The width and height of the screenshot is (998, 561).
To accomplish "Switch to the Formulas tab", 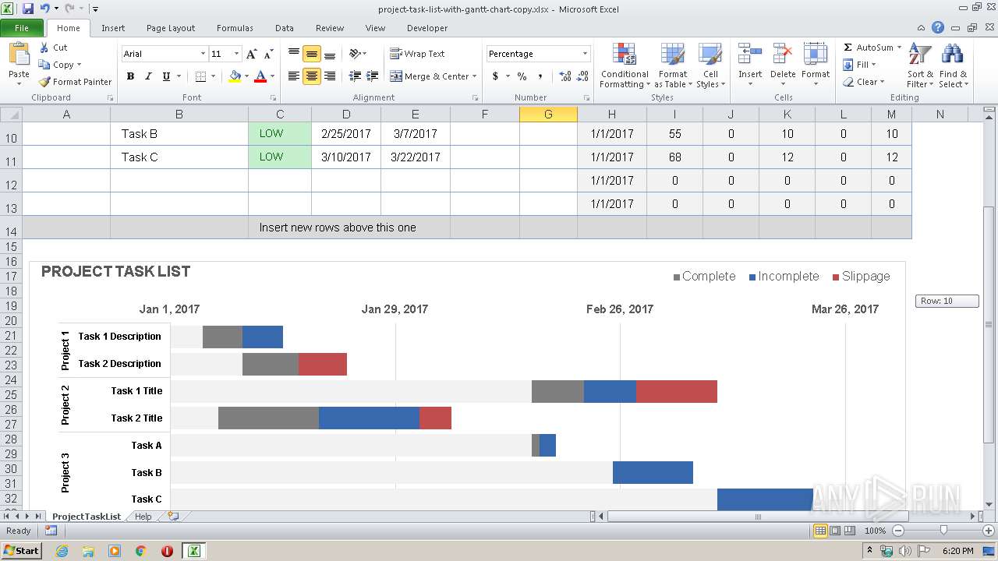I will (x=235, y=28).
